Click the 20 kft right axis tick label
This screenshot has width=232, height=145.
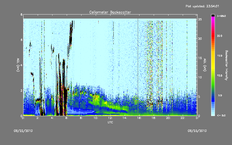point(200,39)
